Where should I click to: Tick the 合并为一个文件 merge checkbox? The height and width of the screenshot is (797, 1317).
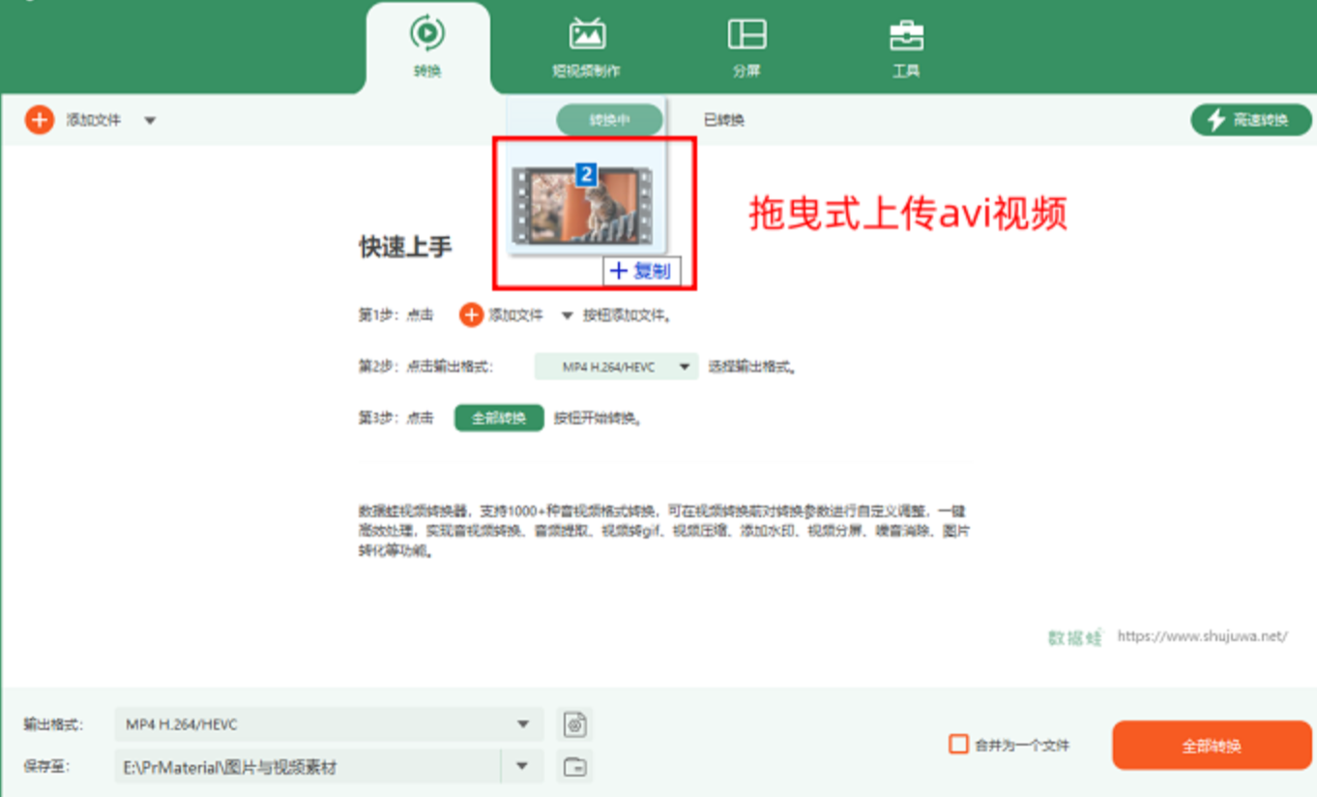[x=958, y=745]
